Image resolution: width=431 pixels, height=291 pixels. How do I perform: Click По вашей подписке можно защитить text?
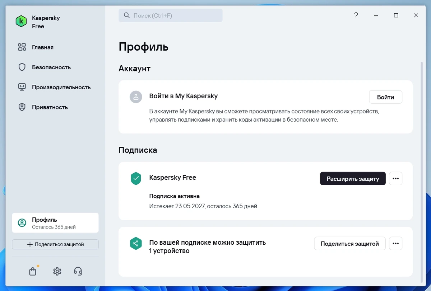tap(208, 247)
